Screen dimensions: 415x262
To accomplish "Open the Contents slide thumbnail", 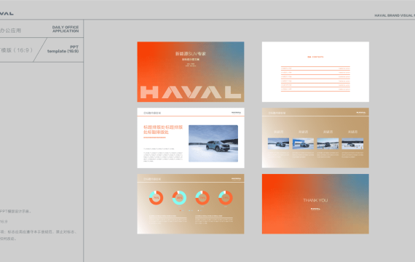I will [x=315, y=72].
